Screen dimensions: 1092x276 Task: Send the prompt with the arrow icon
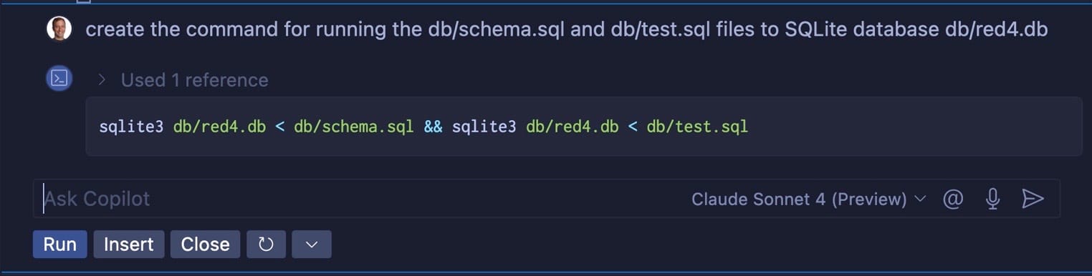click(1032, 199)
